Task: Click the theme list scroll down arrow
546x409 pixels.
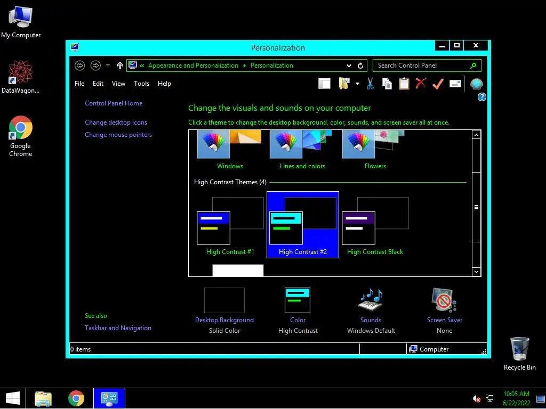Action: [x=476, y=272]
